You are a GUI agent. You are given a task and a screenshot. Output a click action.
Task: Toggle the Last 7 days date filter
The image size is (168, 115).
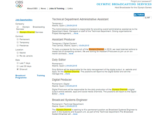pyautogui.click(x=18, y=63)
